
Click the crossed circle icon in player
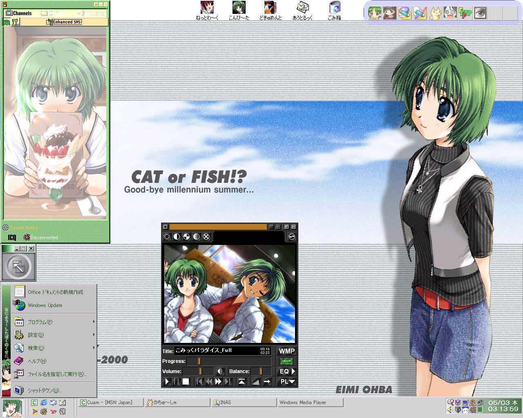tap(206, 237)
